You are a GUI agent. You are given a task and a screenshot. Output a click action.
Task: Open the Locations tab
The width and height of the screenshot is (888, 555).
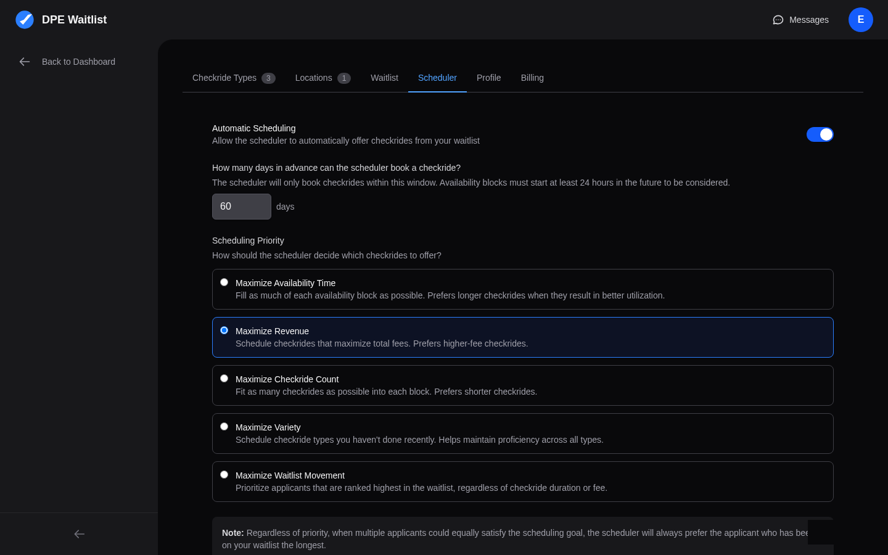(x=313, y=78)
